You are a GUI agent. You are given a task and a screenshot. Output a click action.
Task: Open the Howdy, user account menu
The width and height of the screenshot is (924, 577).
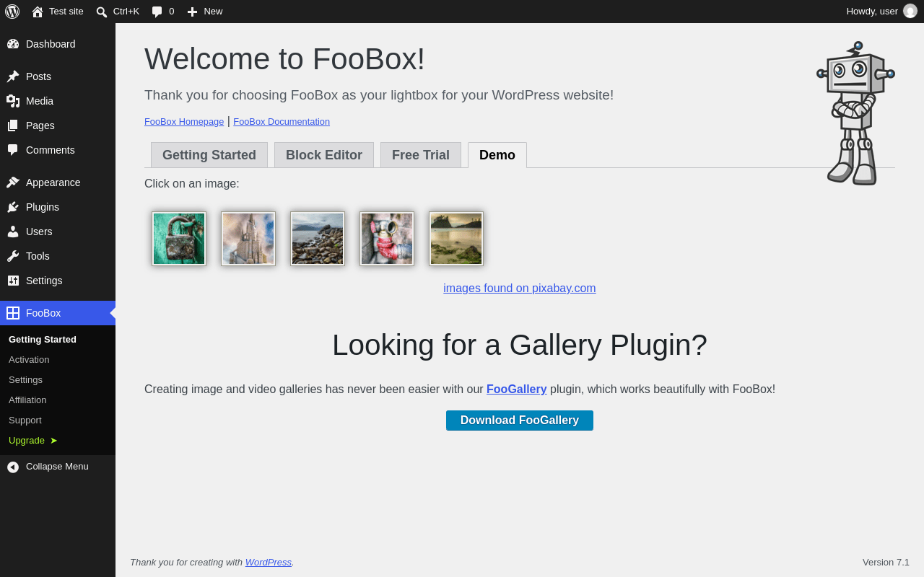tap(881, 12)
